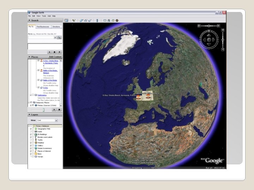Click the View in Google Maps icon

coord(113,20)
